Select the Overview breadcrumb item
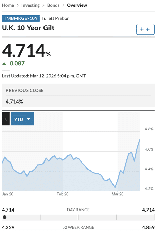Screen dimensions: 157x232 pos(77,5)
